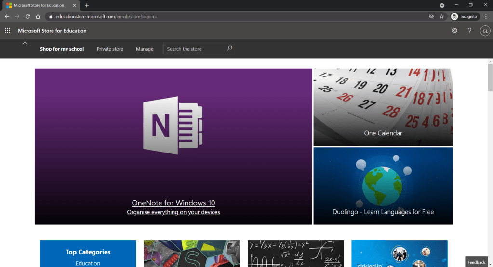Click the Feedback button

coord(476,262)
